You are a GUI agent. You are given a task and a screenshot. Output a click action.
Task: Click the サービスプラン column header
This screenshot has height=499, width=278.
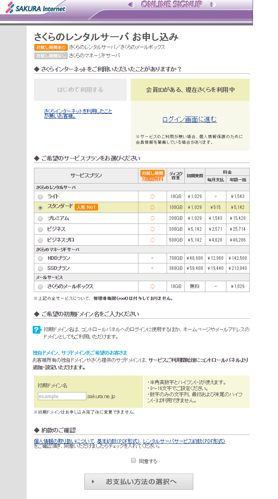[x=86, y=175]
